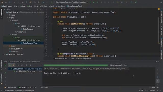Open a file with the toolbar folder icon

[2, 2]
